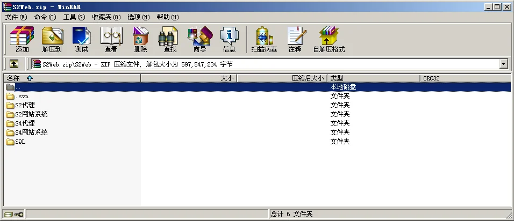This screenshot has width=514, height=221.
Task: Select the S2网站系统 folder
Action: pyautogui.click(x=31, y=114)
